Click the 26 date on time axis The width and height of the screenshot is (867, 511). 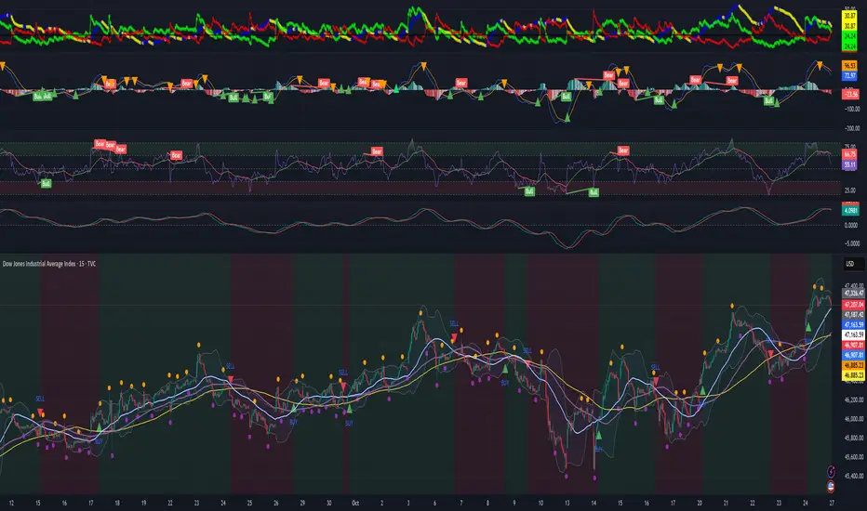point(276,503)
